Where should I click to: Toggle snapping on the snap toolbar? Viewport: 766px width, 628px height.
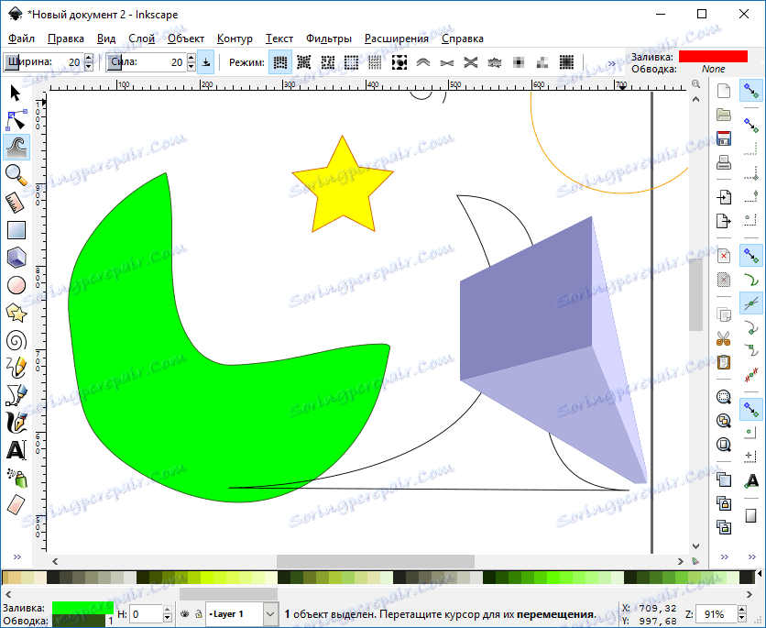coord(752,90)
